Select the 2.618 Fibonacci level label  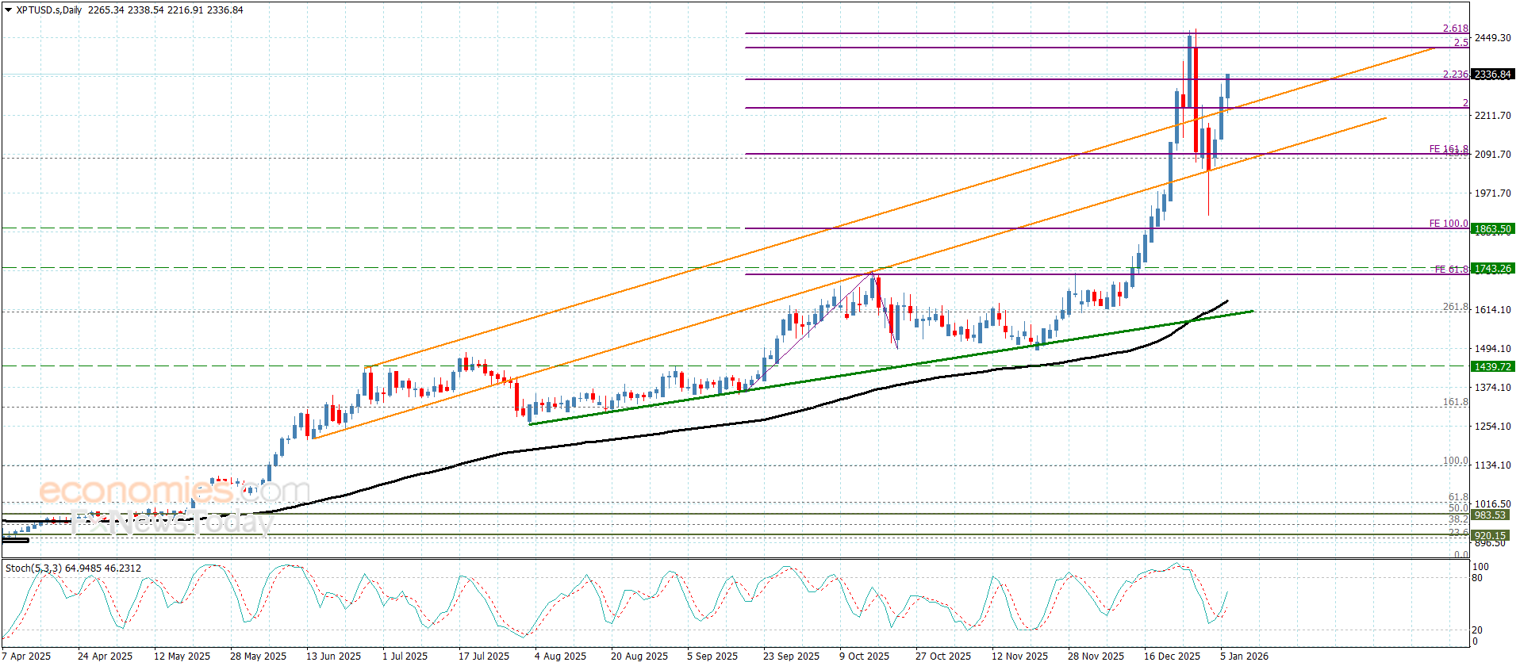1455,29
